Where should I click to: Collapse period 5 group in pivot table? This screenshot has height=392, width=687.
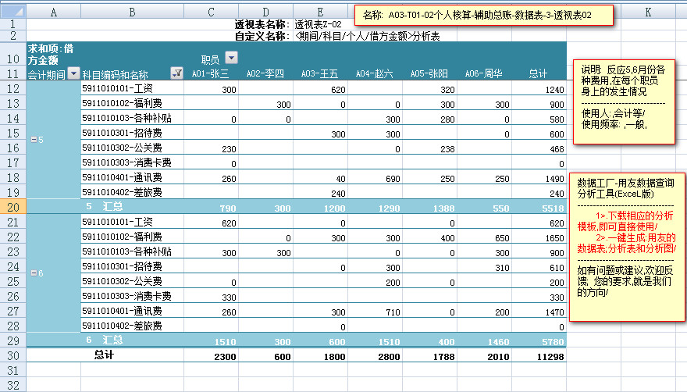(x=33, y=140)
